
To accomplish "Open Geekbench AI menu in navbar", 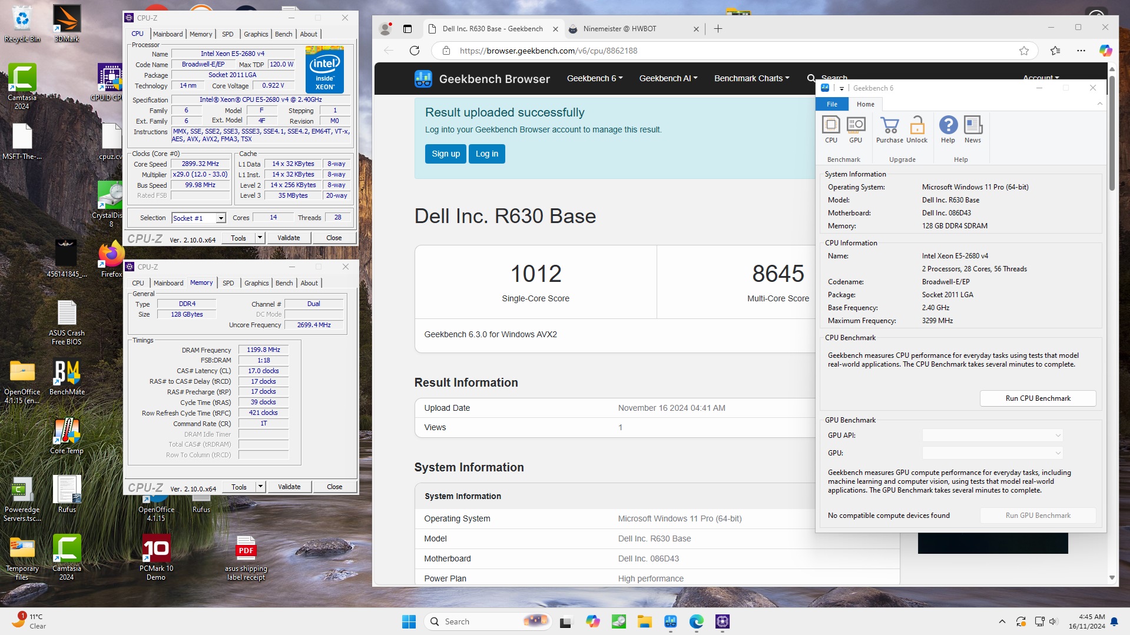I will [668, 78].
